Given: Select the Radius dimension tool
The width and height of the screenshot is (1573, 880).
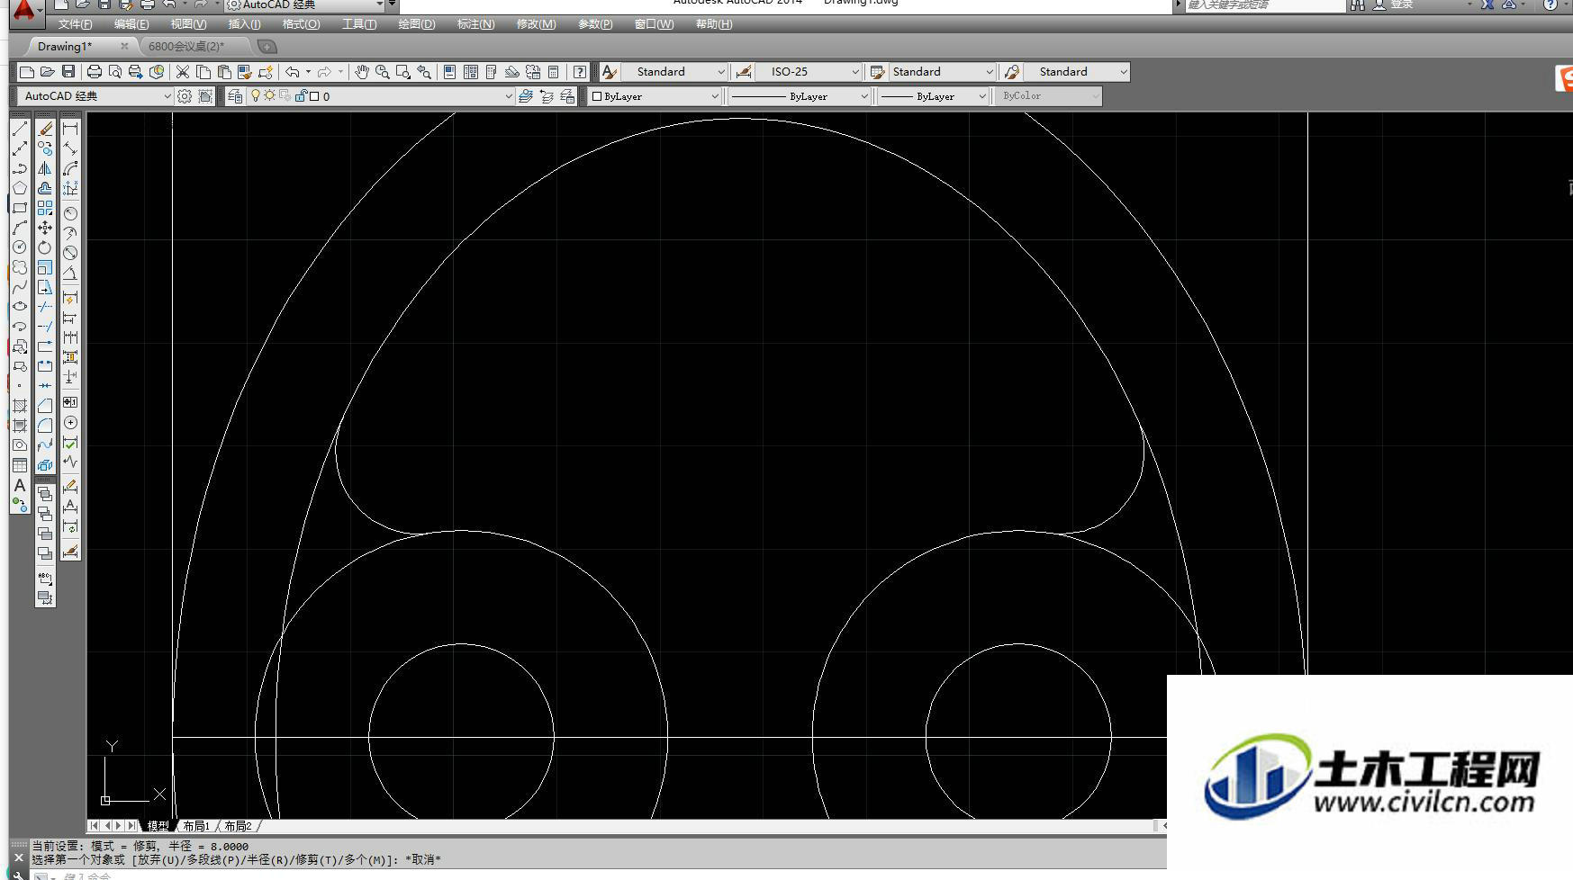Looking at the screenshot, I should (x=70, y=213).
